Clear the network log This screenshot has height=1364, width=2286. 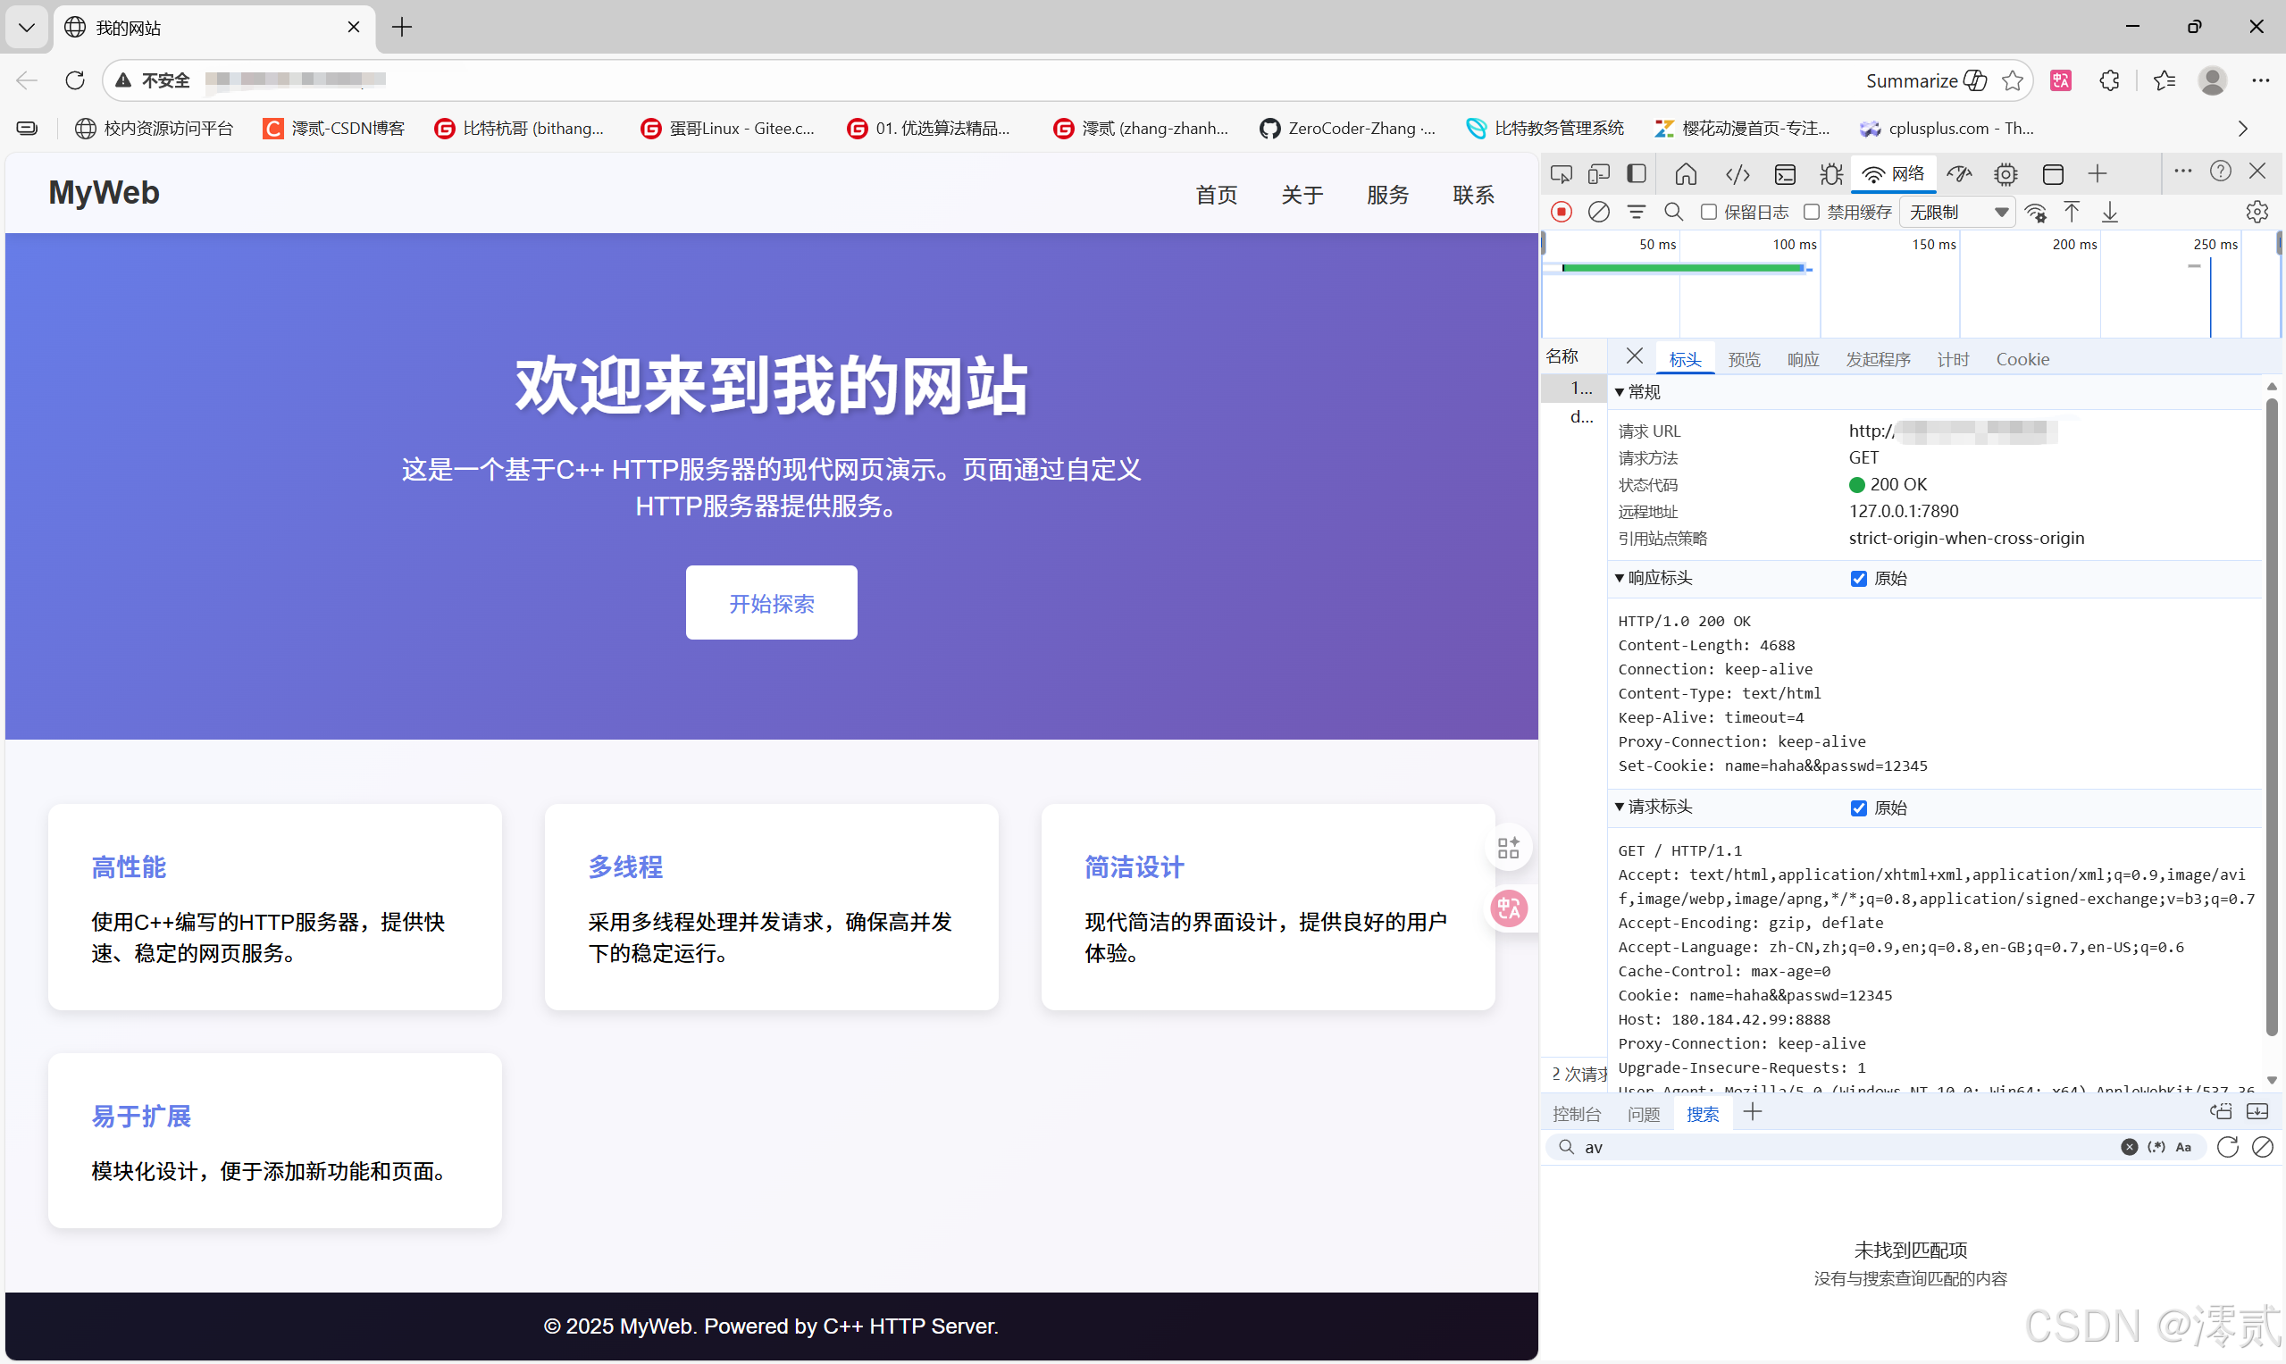pos(1598,213)
